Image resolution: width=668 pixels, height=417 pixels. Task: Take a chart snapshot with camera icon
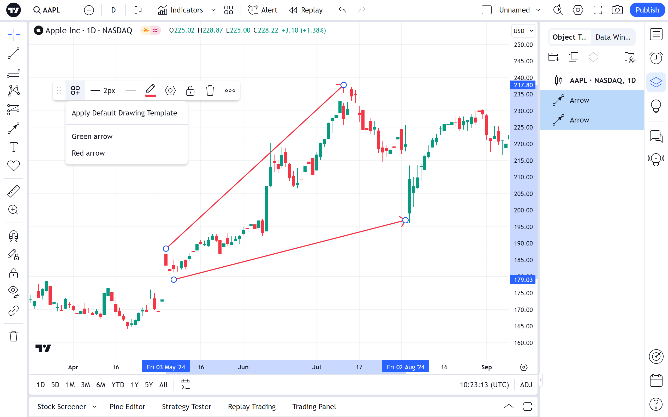(617, 10)
